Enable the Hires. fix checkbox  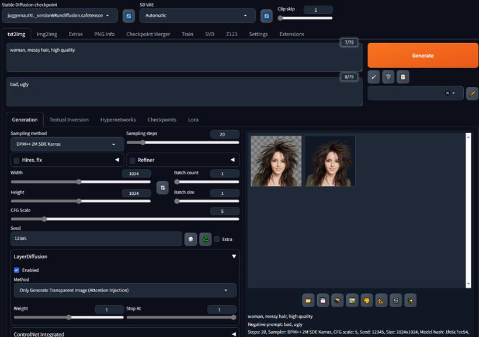16,160
